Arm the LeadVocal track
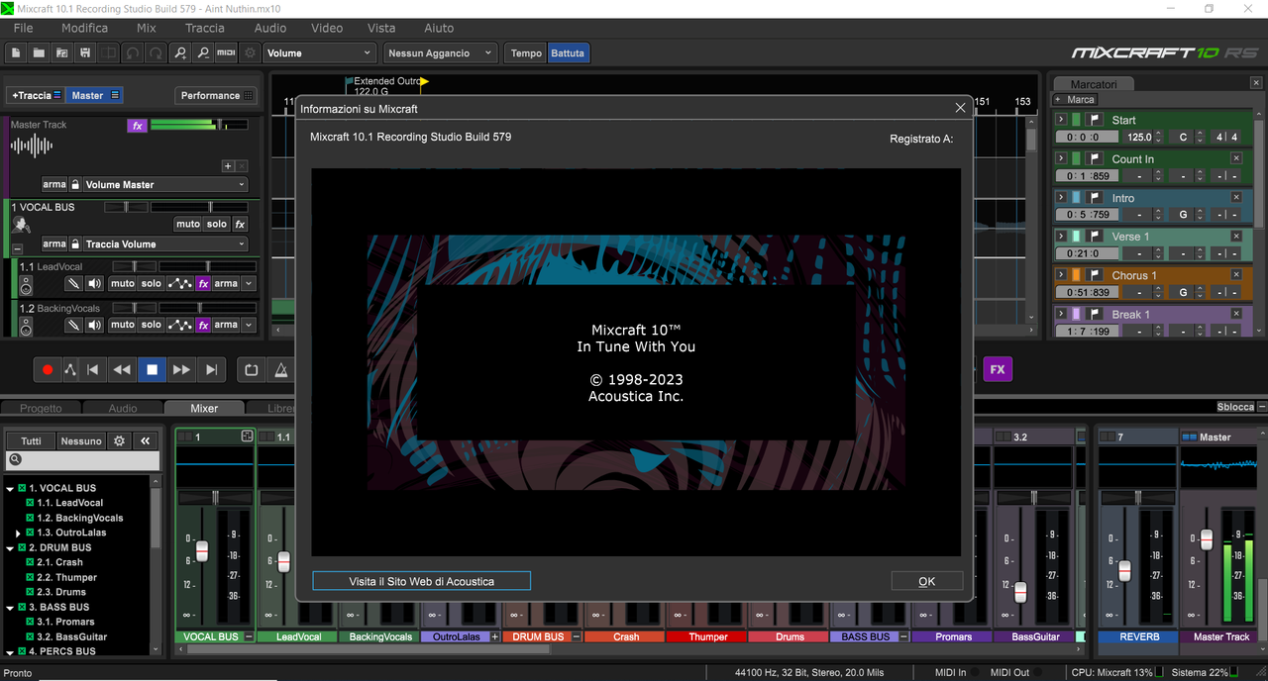The height and width of the screenshot is (681, 1268). tap(226, 283)
